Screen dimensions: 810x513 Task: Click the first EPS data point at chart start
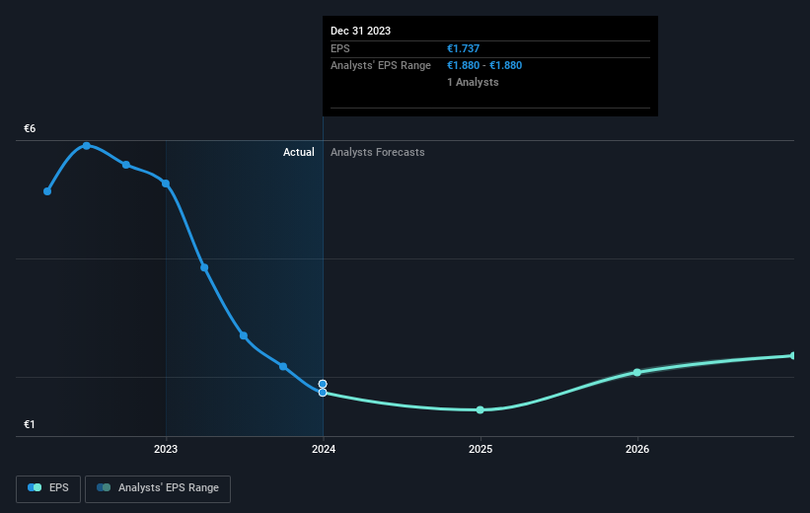pyautogui.click(x=47, y=191)
